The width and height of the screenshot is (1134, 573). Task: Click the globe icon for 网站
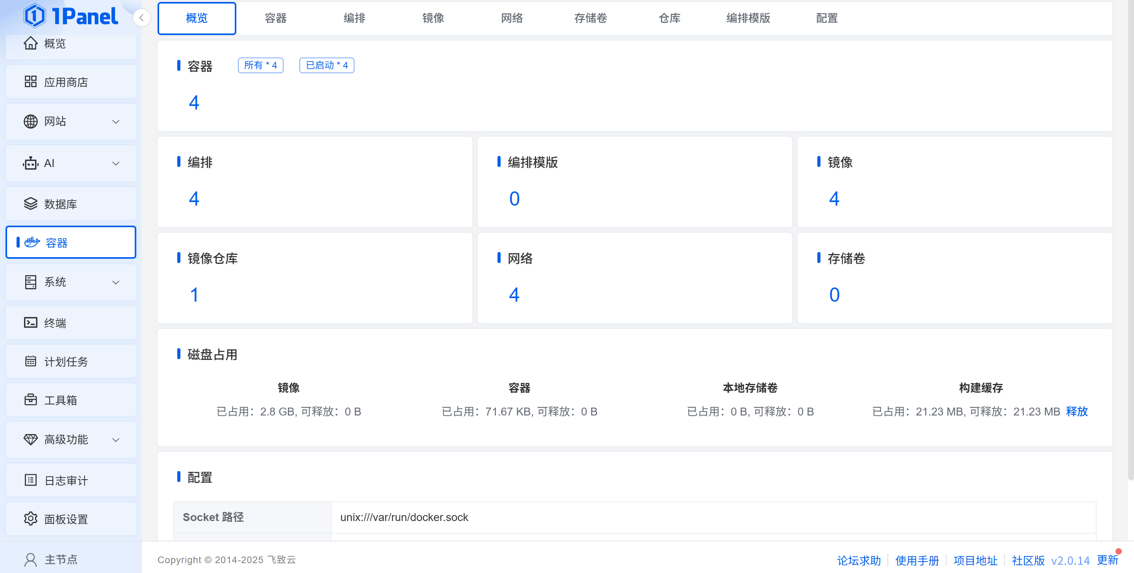[30, 121]
